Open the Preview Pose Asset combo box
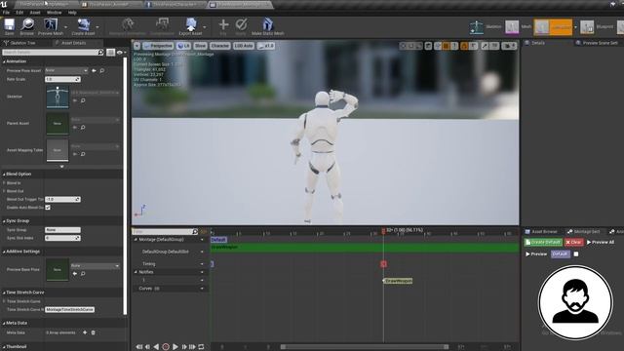Image resolution: width=624 pixels, height=351 pixels. [x=66, y=70]
